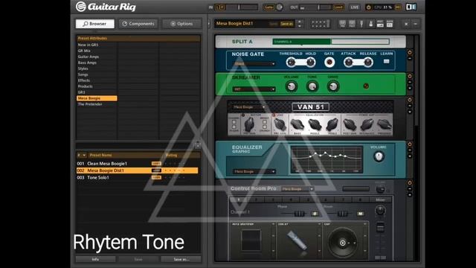Image resolution: width=476 pixels, height=268 pixels.
Task: Click the Equalizer Volume knob
Action: click(x=379, y=156)
